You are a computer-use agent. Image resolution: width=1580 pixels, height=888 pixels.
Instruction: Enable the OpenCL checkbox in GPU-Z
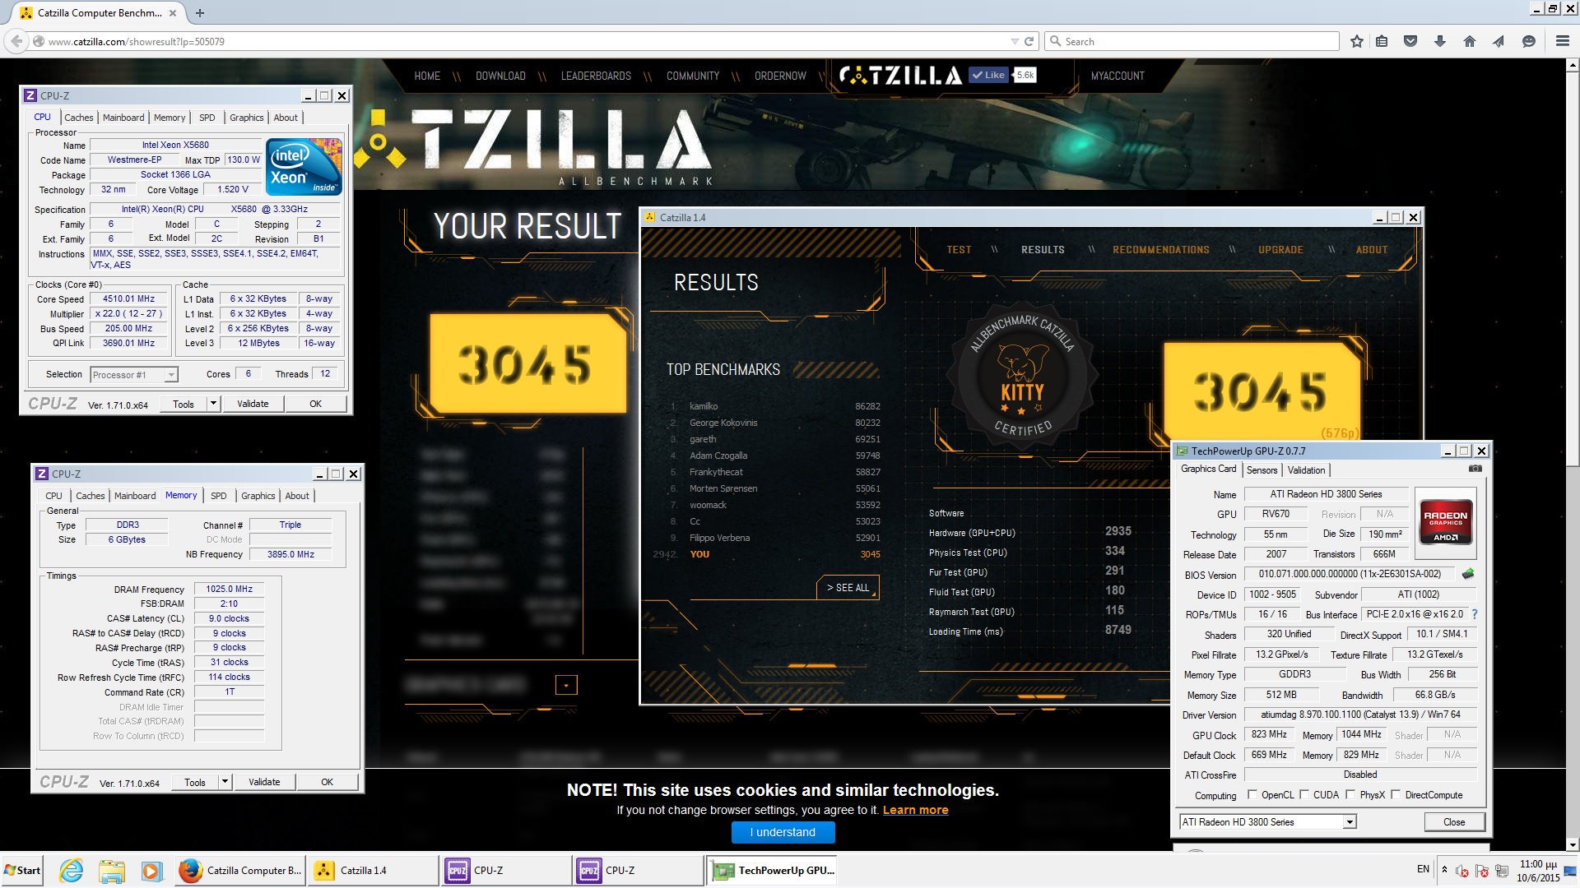tap(1252, 794)
